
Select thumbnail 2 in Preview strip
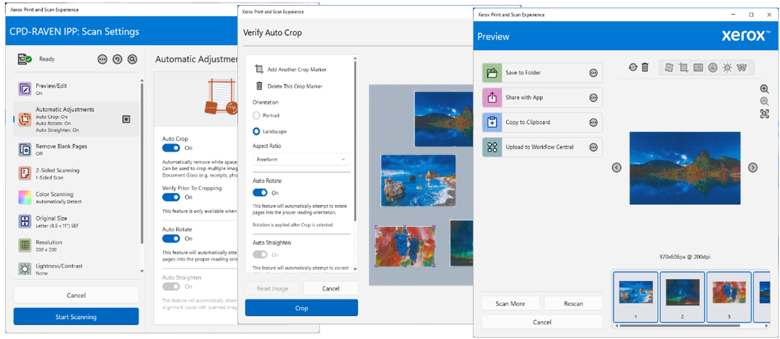tap(682, 297)
